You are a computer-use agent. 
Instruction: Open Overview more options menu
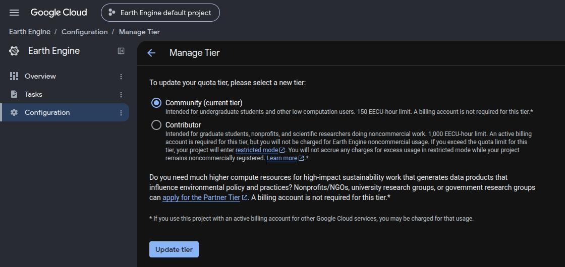(x=121, y=76)
